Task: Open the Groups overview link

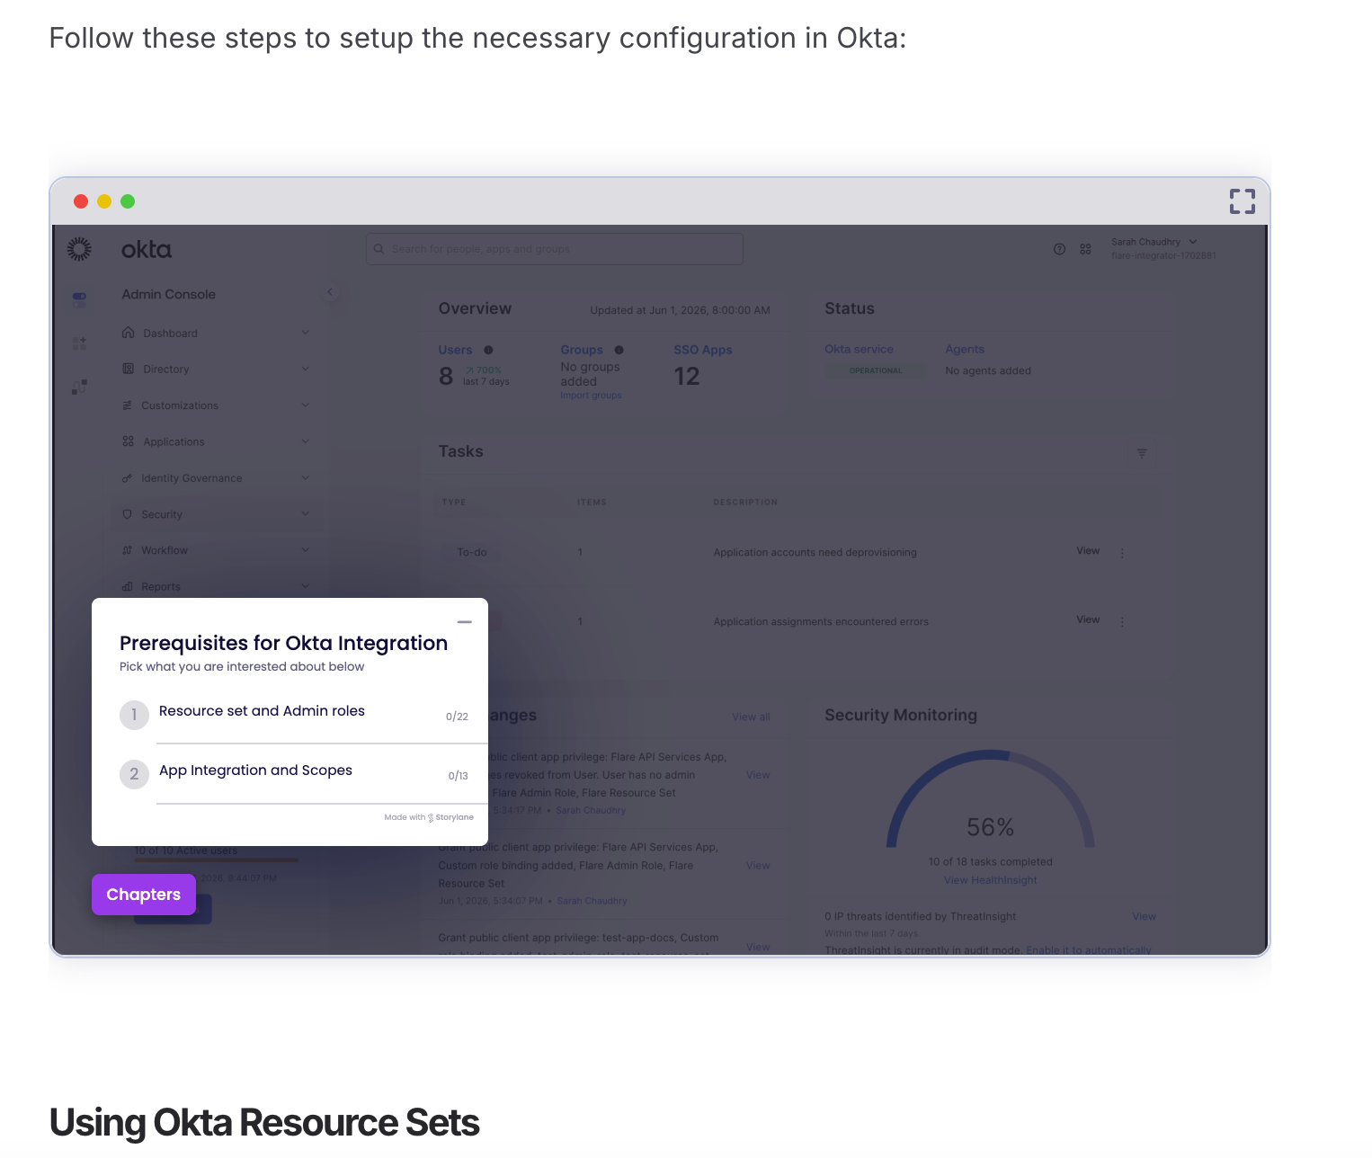Action: tap(582, 350)
